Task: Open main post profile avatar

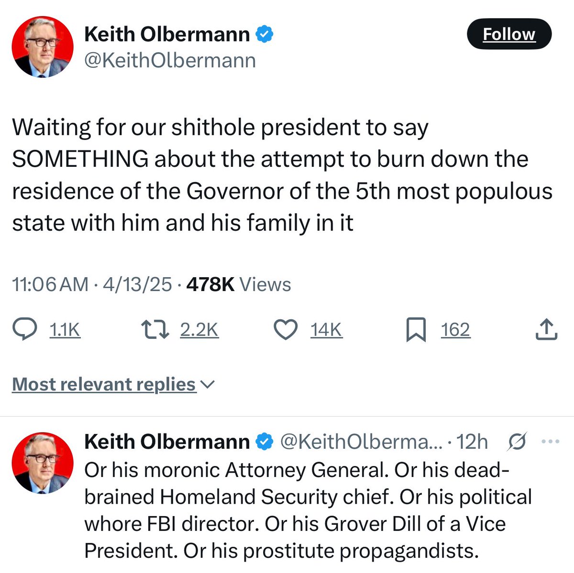Action: point(42,49)
